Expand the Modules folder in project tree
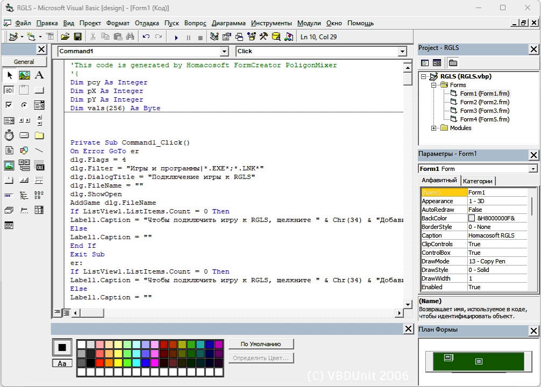Viewport: 541px width, 387px height. pyautogui.click(x=434, y=128)
